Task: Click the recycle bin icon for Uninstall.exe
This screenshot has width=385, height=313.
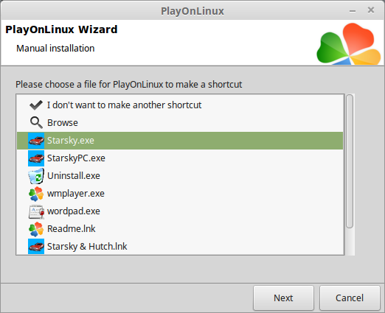Action: (x=36, y=176)
